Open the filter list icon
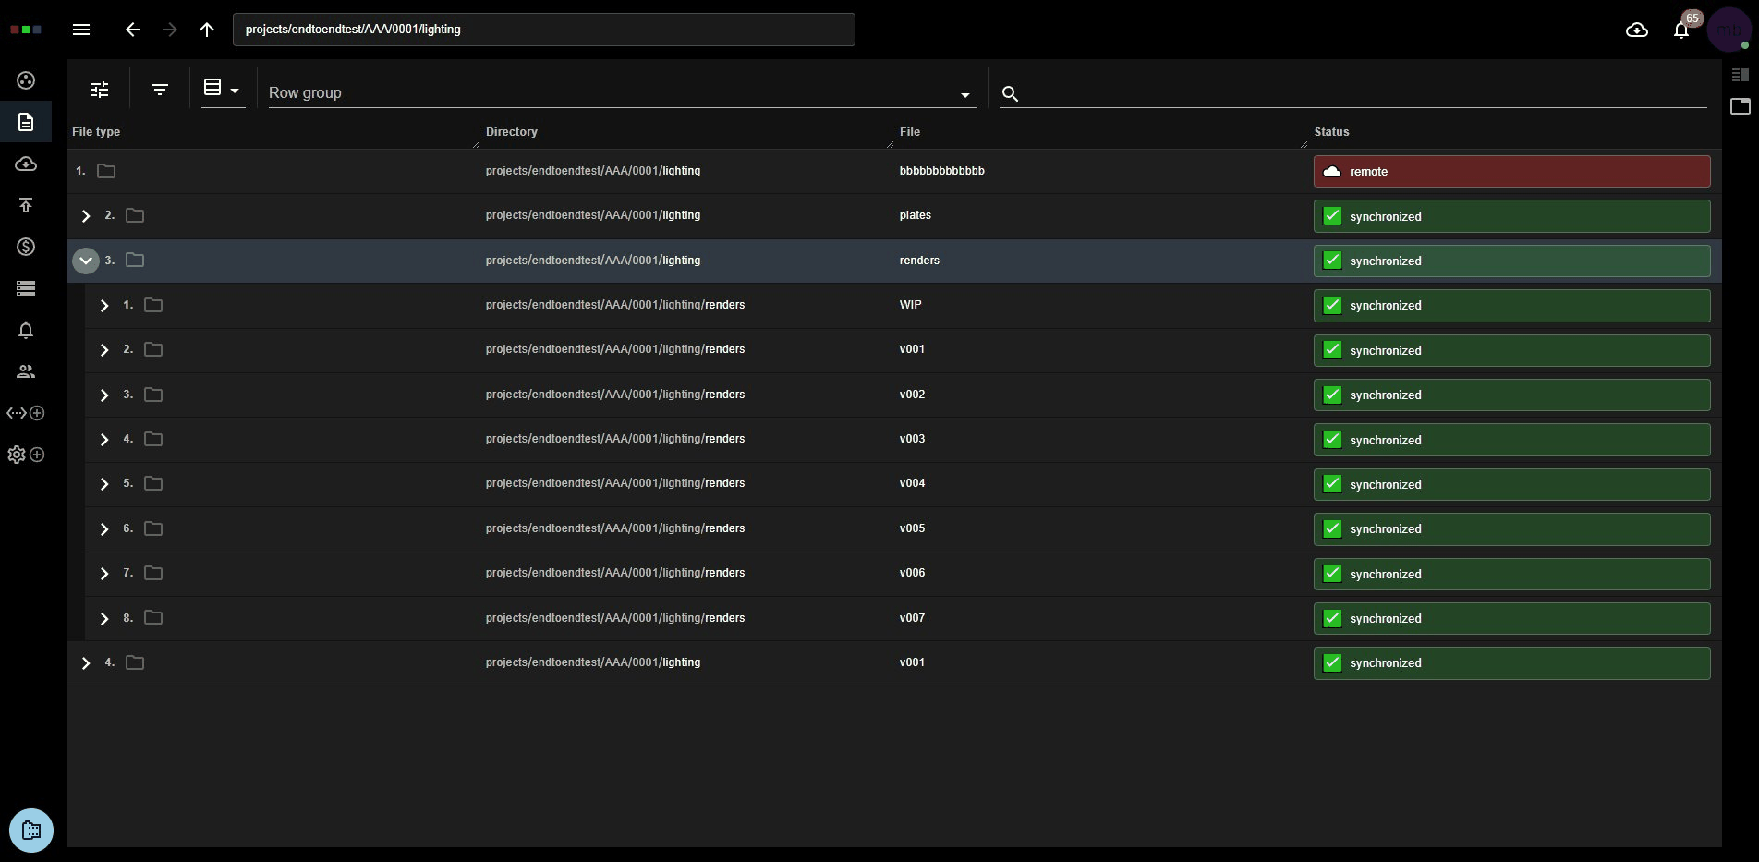Viewport: 1759px width, 862px height. pos(160,90)
